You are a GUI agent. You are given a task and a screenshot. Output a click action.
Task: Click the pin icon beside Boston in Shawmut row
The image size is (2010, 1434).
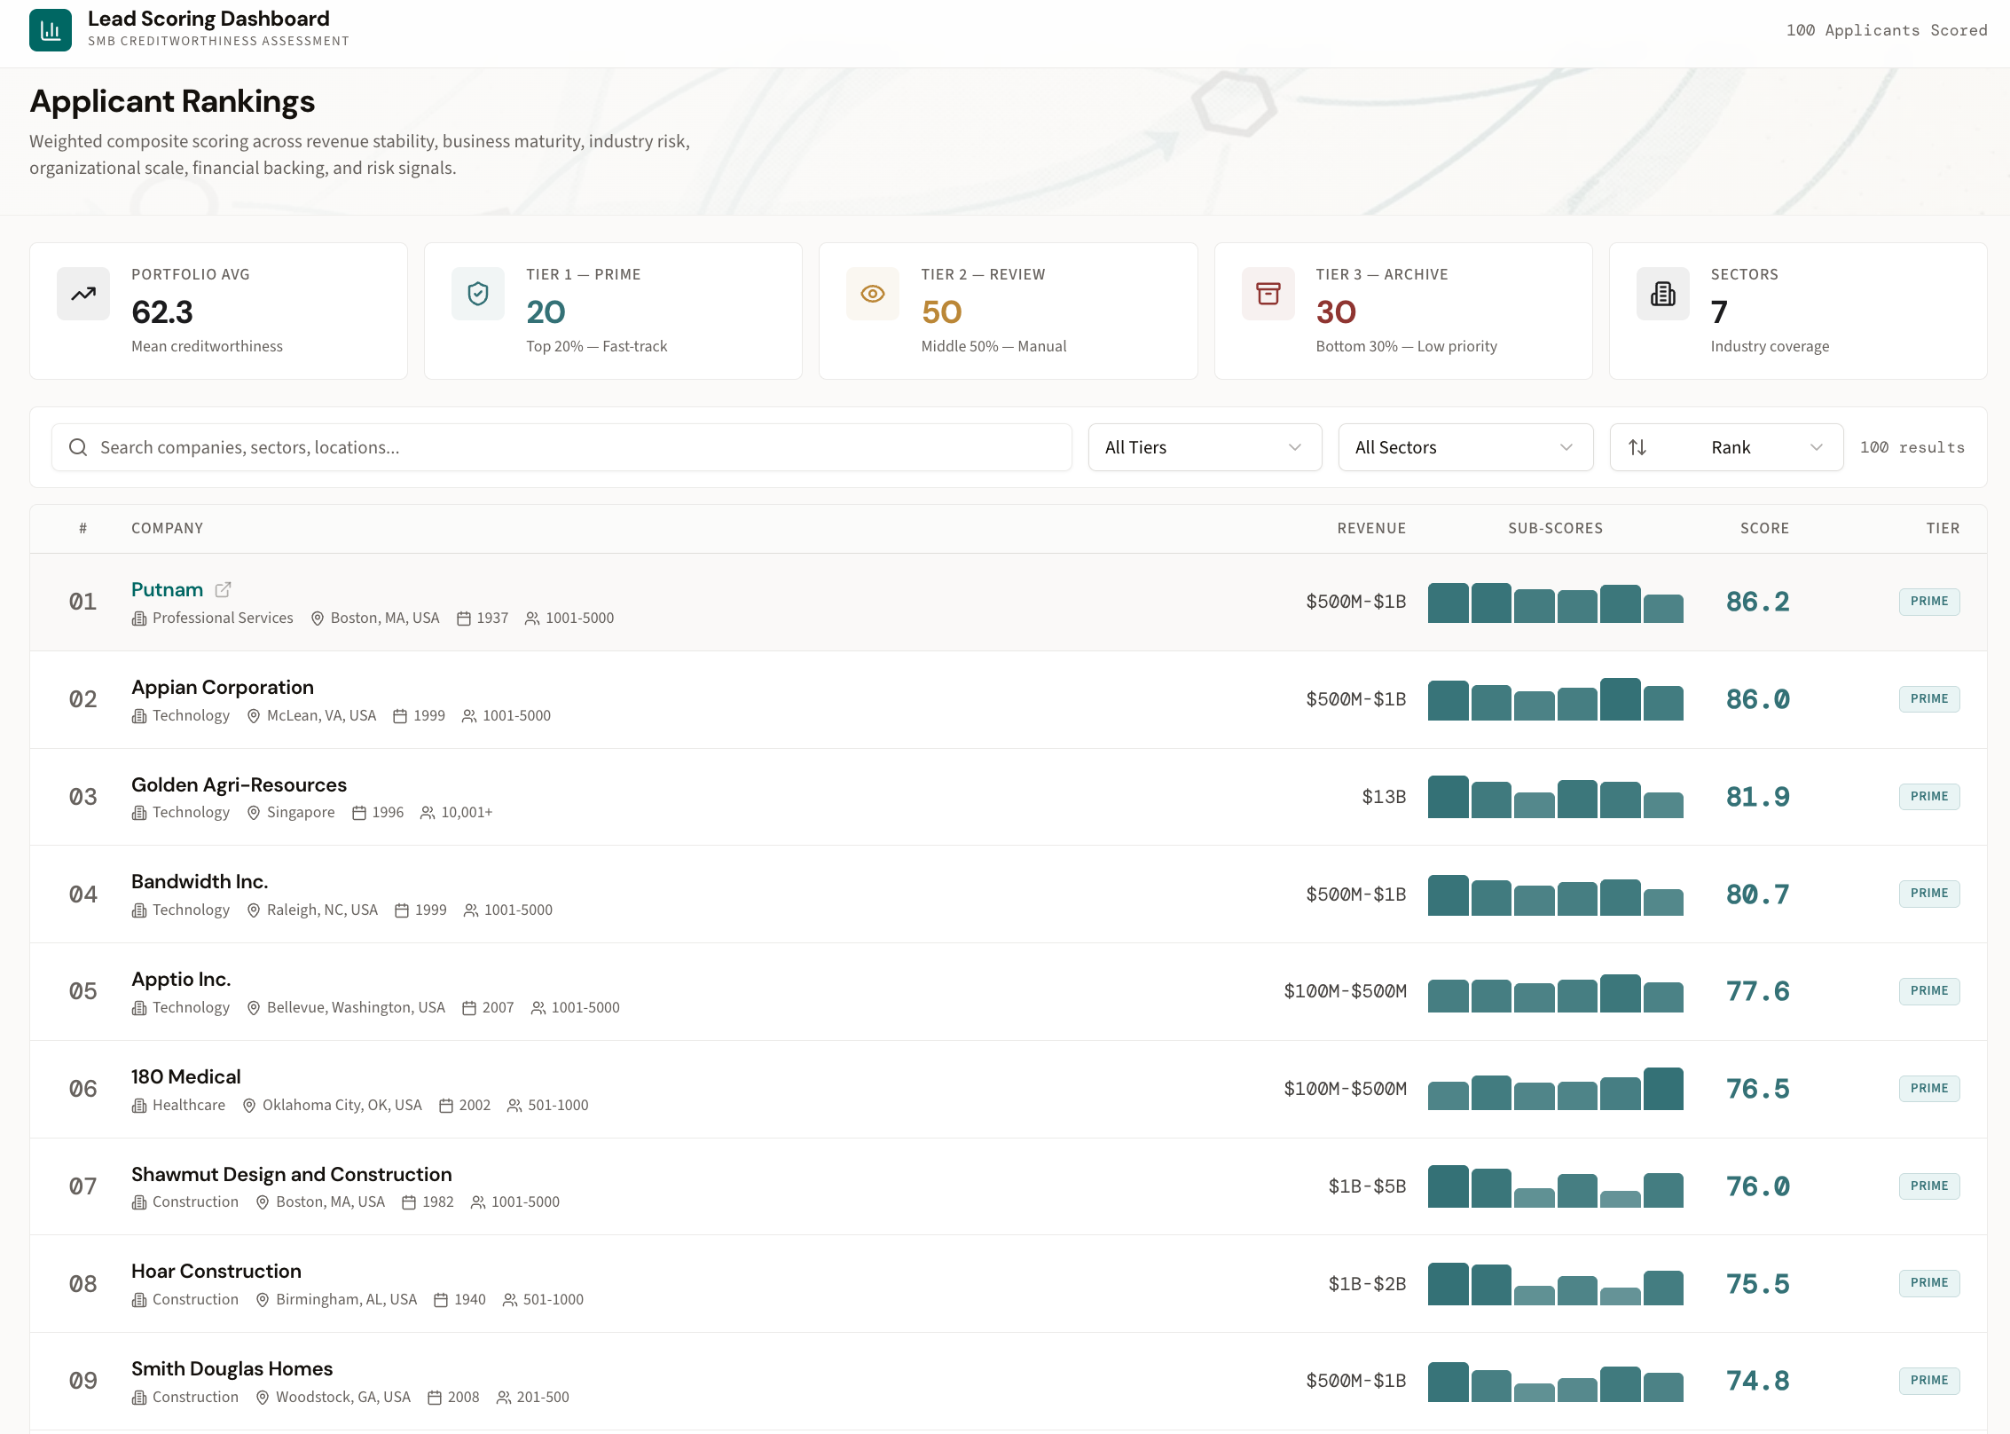(x=263, y=1202)
